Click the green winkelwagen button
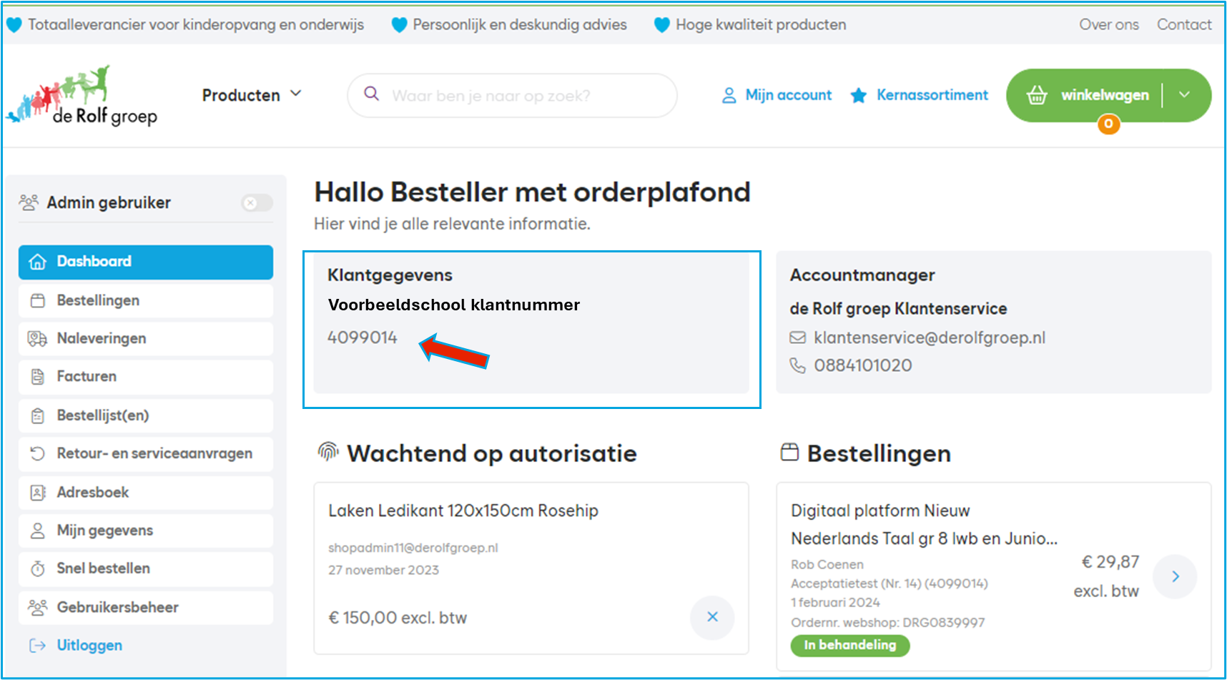Image resolution: width=1227 pixels, height=680 pixels. click(x=1108, y=95)
